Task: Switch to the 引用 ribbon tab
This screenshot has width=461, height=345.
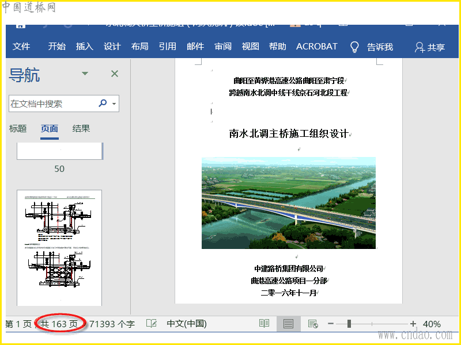Action: pyautogui.click(x=168, y=47)
